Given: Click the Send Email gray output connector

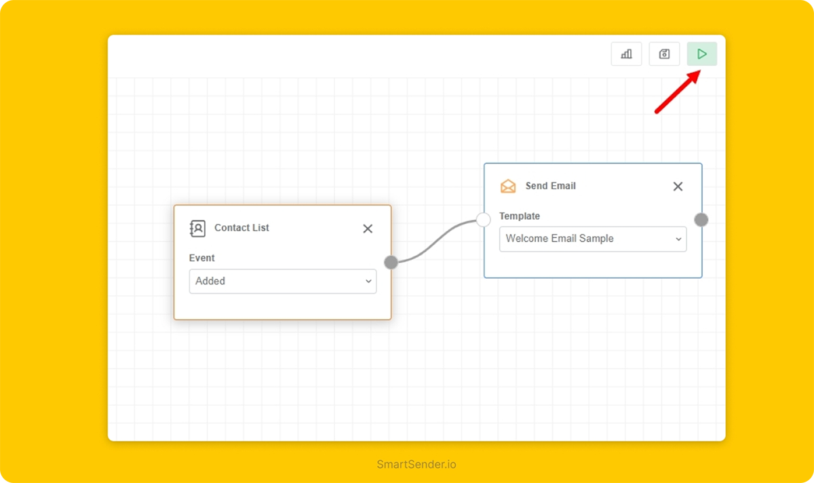Looking at the screenshot, I should 701,220.
